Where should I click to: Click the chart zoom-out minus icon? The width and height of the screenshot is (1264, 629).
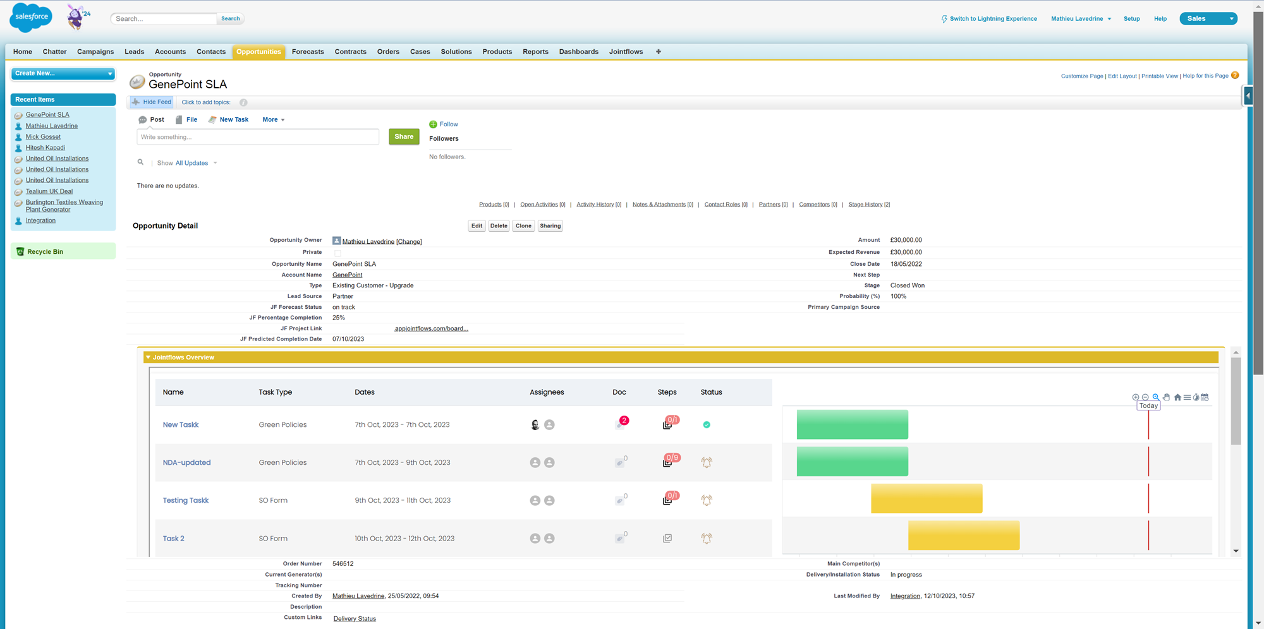[x=1145, y=397]
